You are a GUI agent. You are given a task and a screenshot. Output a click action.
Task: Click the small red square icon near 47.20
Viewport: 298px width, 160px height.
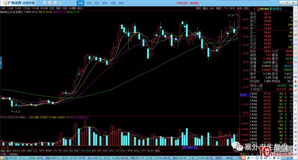click(238, 12)
